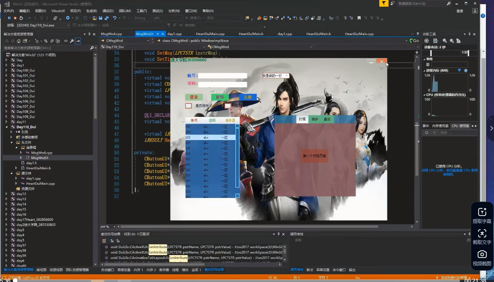This screenshot has width=494, height=282.
Task: Click the 密码 password input field
Action: (x=222, y=84)
